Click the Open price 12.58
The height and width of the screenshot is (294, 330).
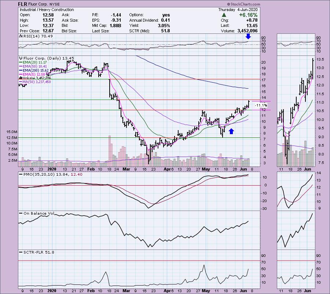48,15
